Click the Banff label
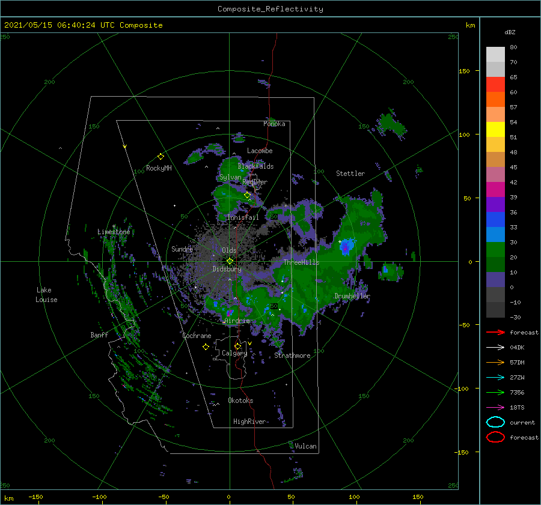The height and width of the screenshot is (505, 541). (99, 335)
